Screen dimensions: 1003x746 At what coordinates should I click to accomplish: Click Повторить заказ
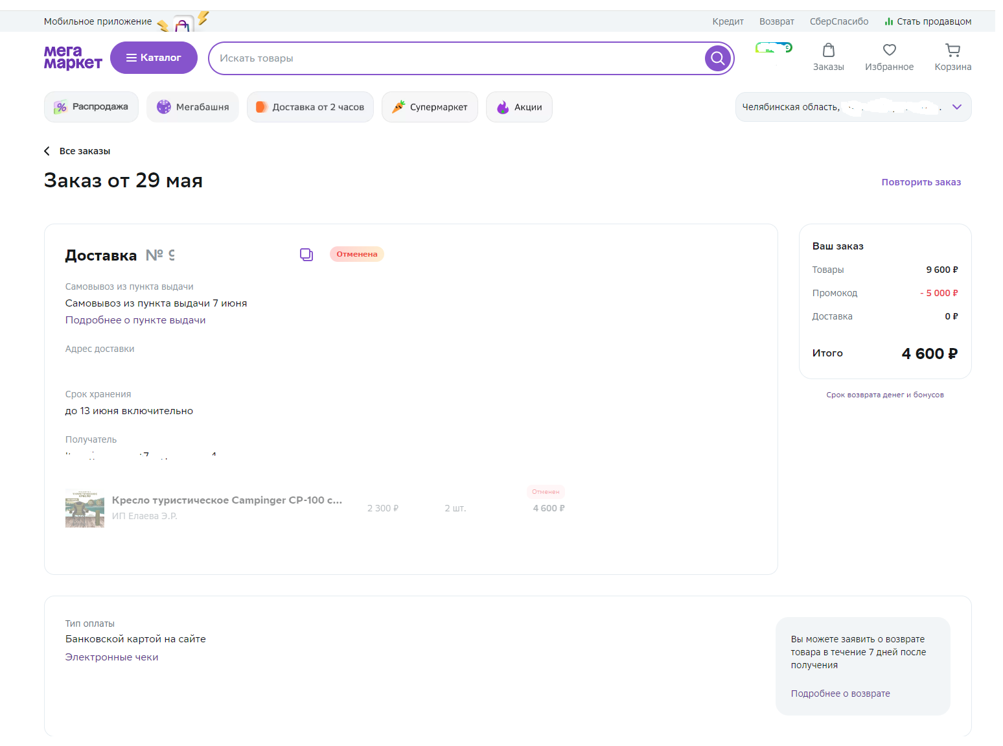click(921, 182)
